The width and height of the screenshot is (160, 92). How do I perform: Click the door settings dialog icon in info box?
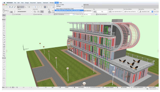tap(15, 12)
